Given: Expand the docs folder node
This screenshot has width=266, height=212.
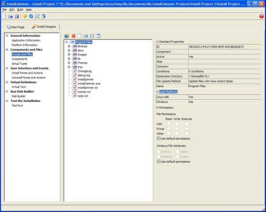Looking at the screenshot, I should (x=69, y=50).
